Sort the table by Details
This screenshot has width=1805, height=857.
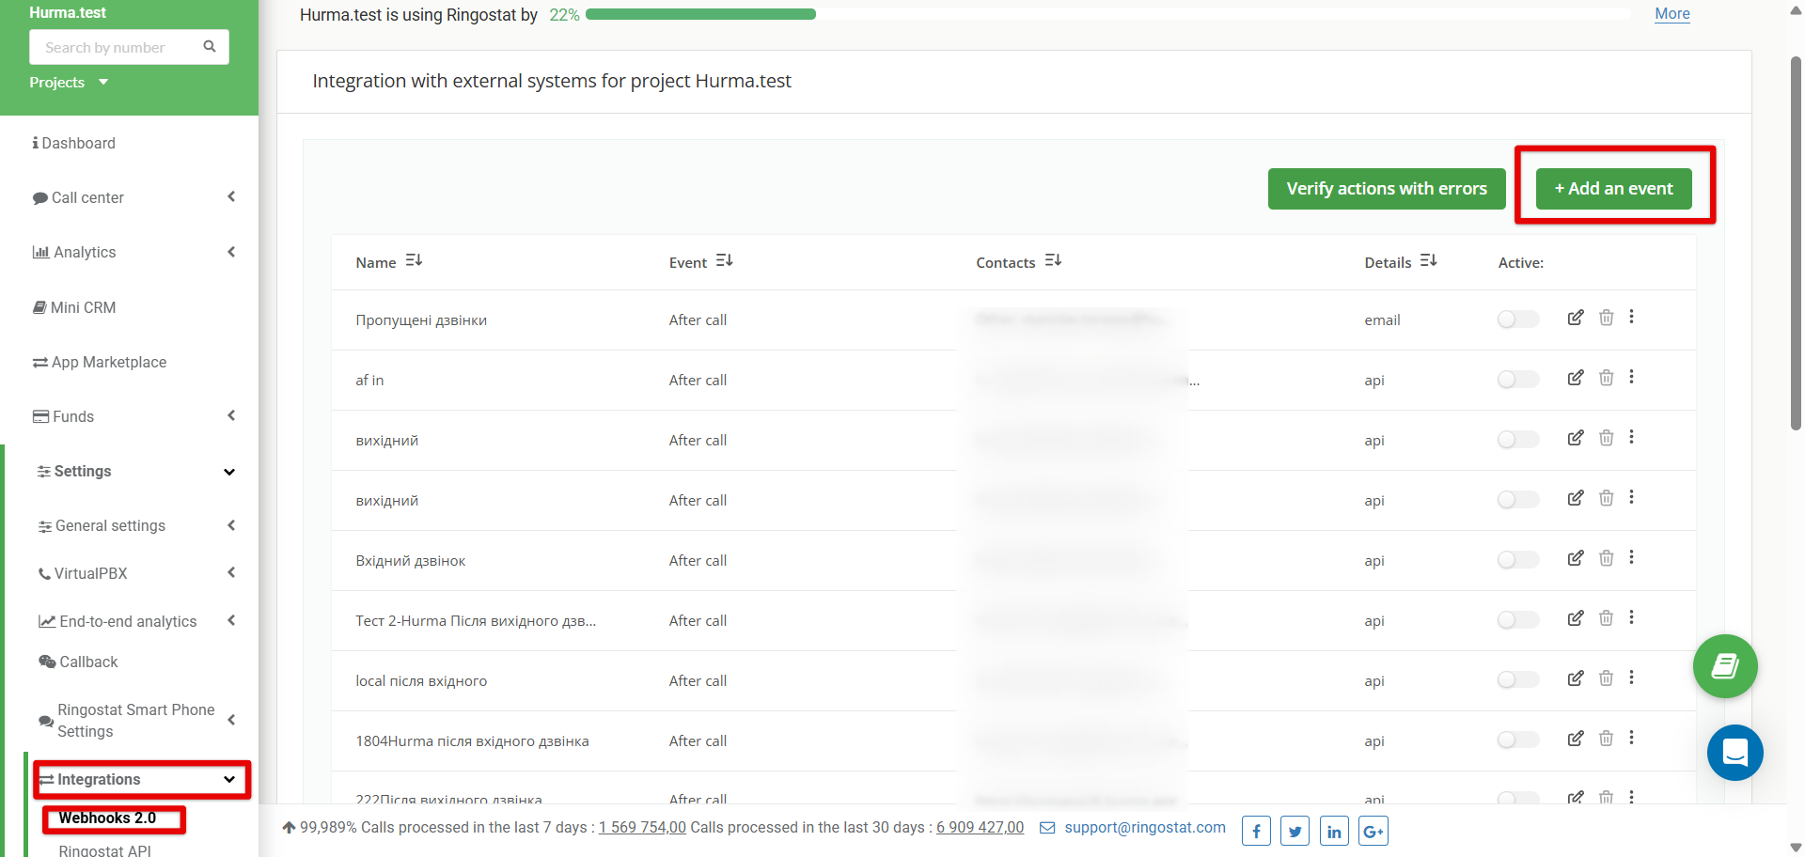(1428, 260)
